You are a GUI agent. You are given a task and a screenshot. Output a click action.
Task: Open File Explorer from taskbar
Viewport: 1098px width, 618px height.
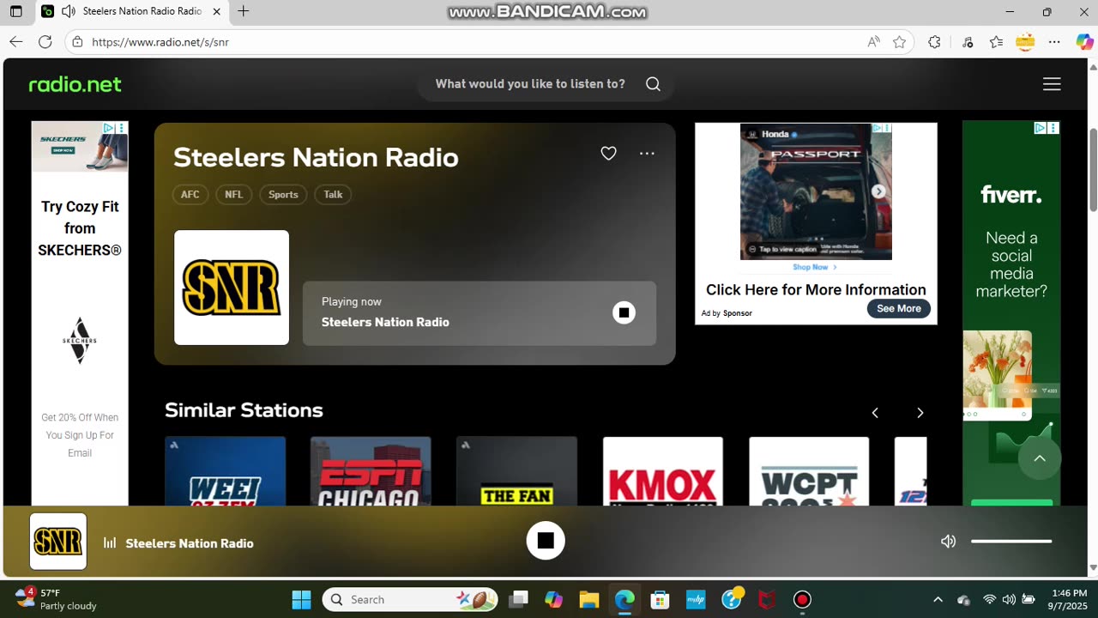(x=588, y=599)
